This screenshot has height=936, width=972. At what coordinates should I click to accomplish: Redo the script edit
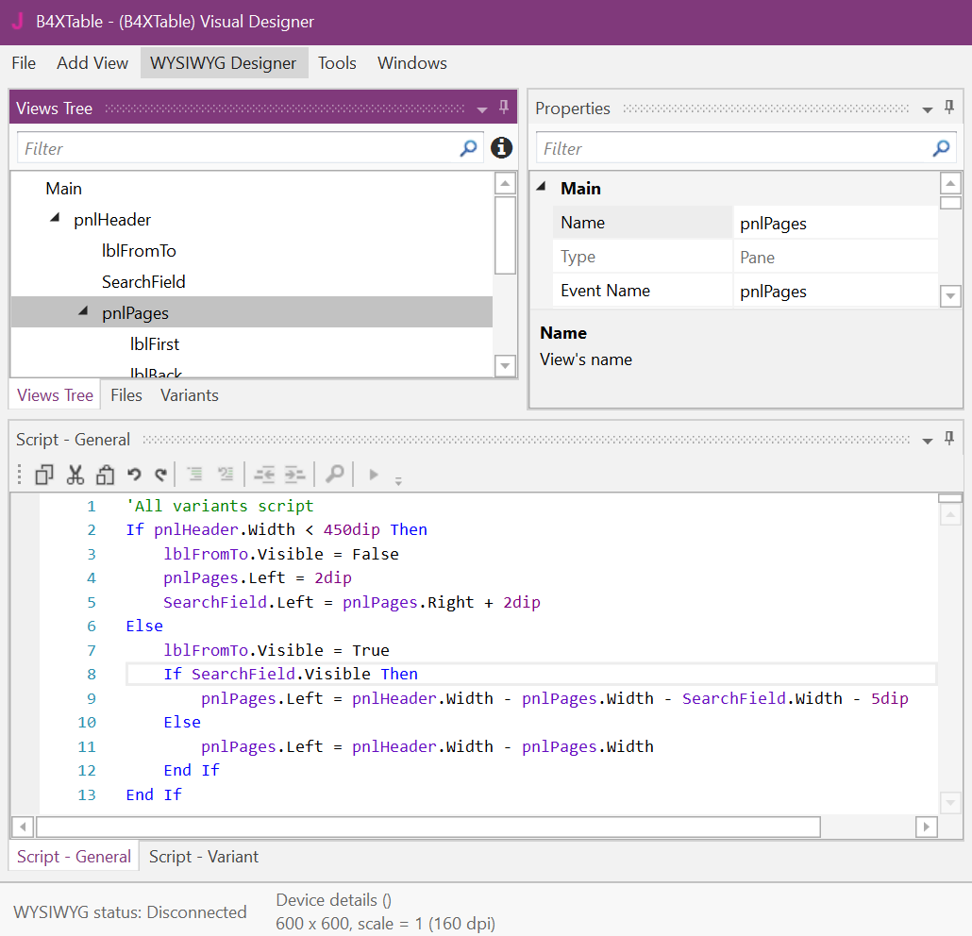[161, 475]
